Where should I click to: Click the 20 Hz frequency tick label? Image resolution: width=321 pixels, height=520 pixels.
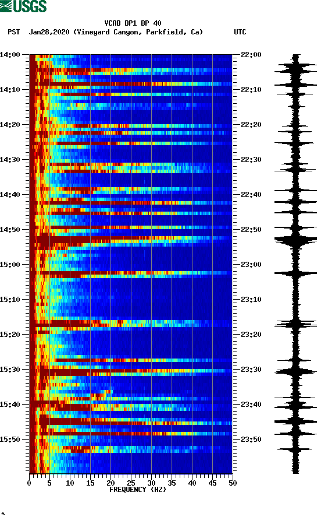click(x=110, y=483)
